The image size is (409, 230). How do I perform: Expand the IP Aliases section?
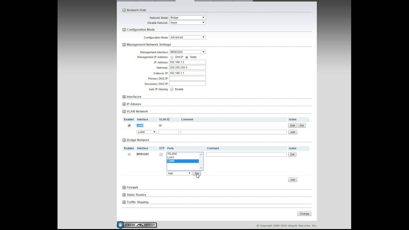coord(124,104)
